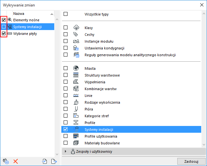Click the Systemy instalacji icon in types list
207x166 pixels.
[76, 129]
